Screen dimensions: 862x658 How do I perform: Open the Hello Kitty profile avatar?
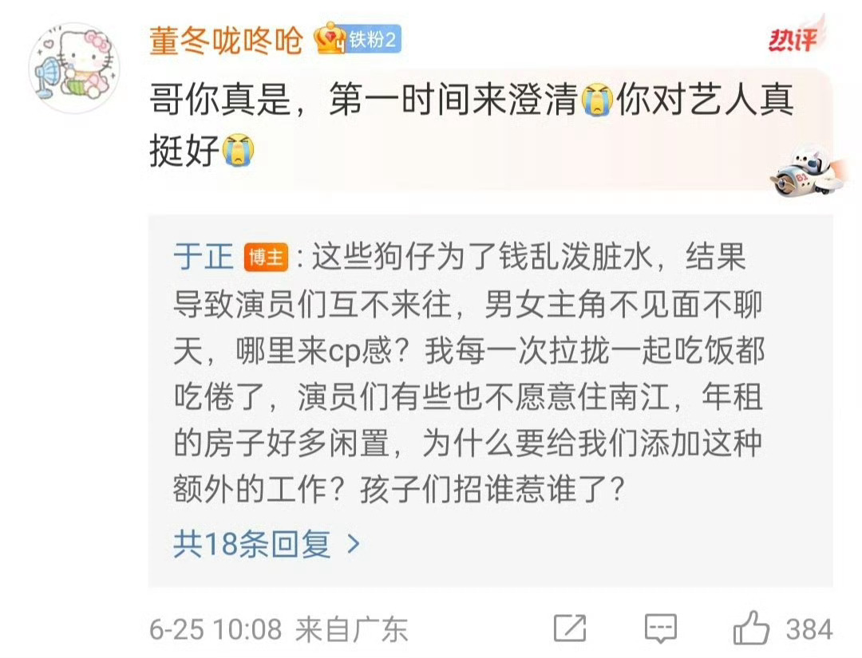[x=74, y=68]
